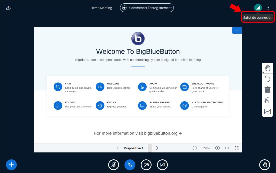The width and height of the screenshot is (276, 173).
Task: Clear all whiteboard annotations with the trash icon
Action: 267,89
